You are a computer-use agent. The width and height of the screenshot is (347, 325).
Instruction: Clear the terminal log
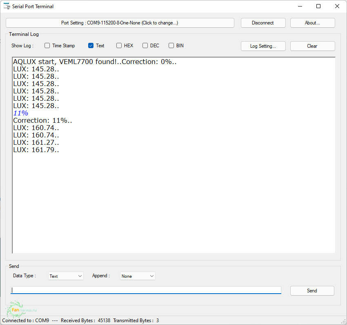(312, 46)
